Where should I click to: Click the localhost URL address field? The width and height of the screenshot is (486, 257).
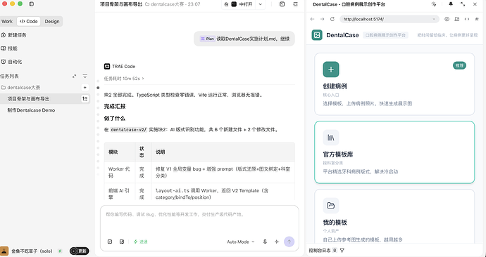[390, 19]
